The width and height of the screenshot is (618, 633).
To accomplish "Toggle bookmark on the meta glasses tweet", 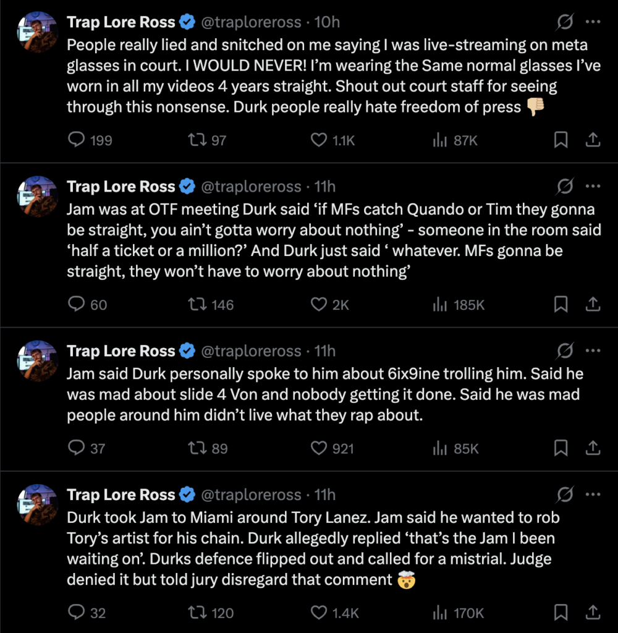I will click(561, 140).
